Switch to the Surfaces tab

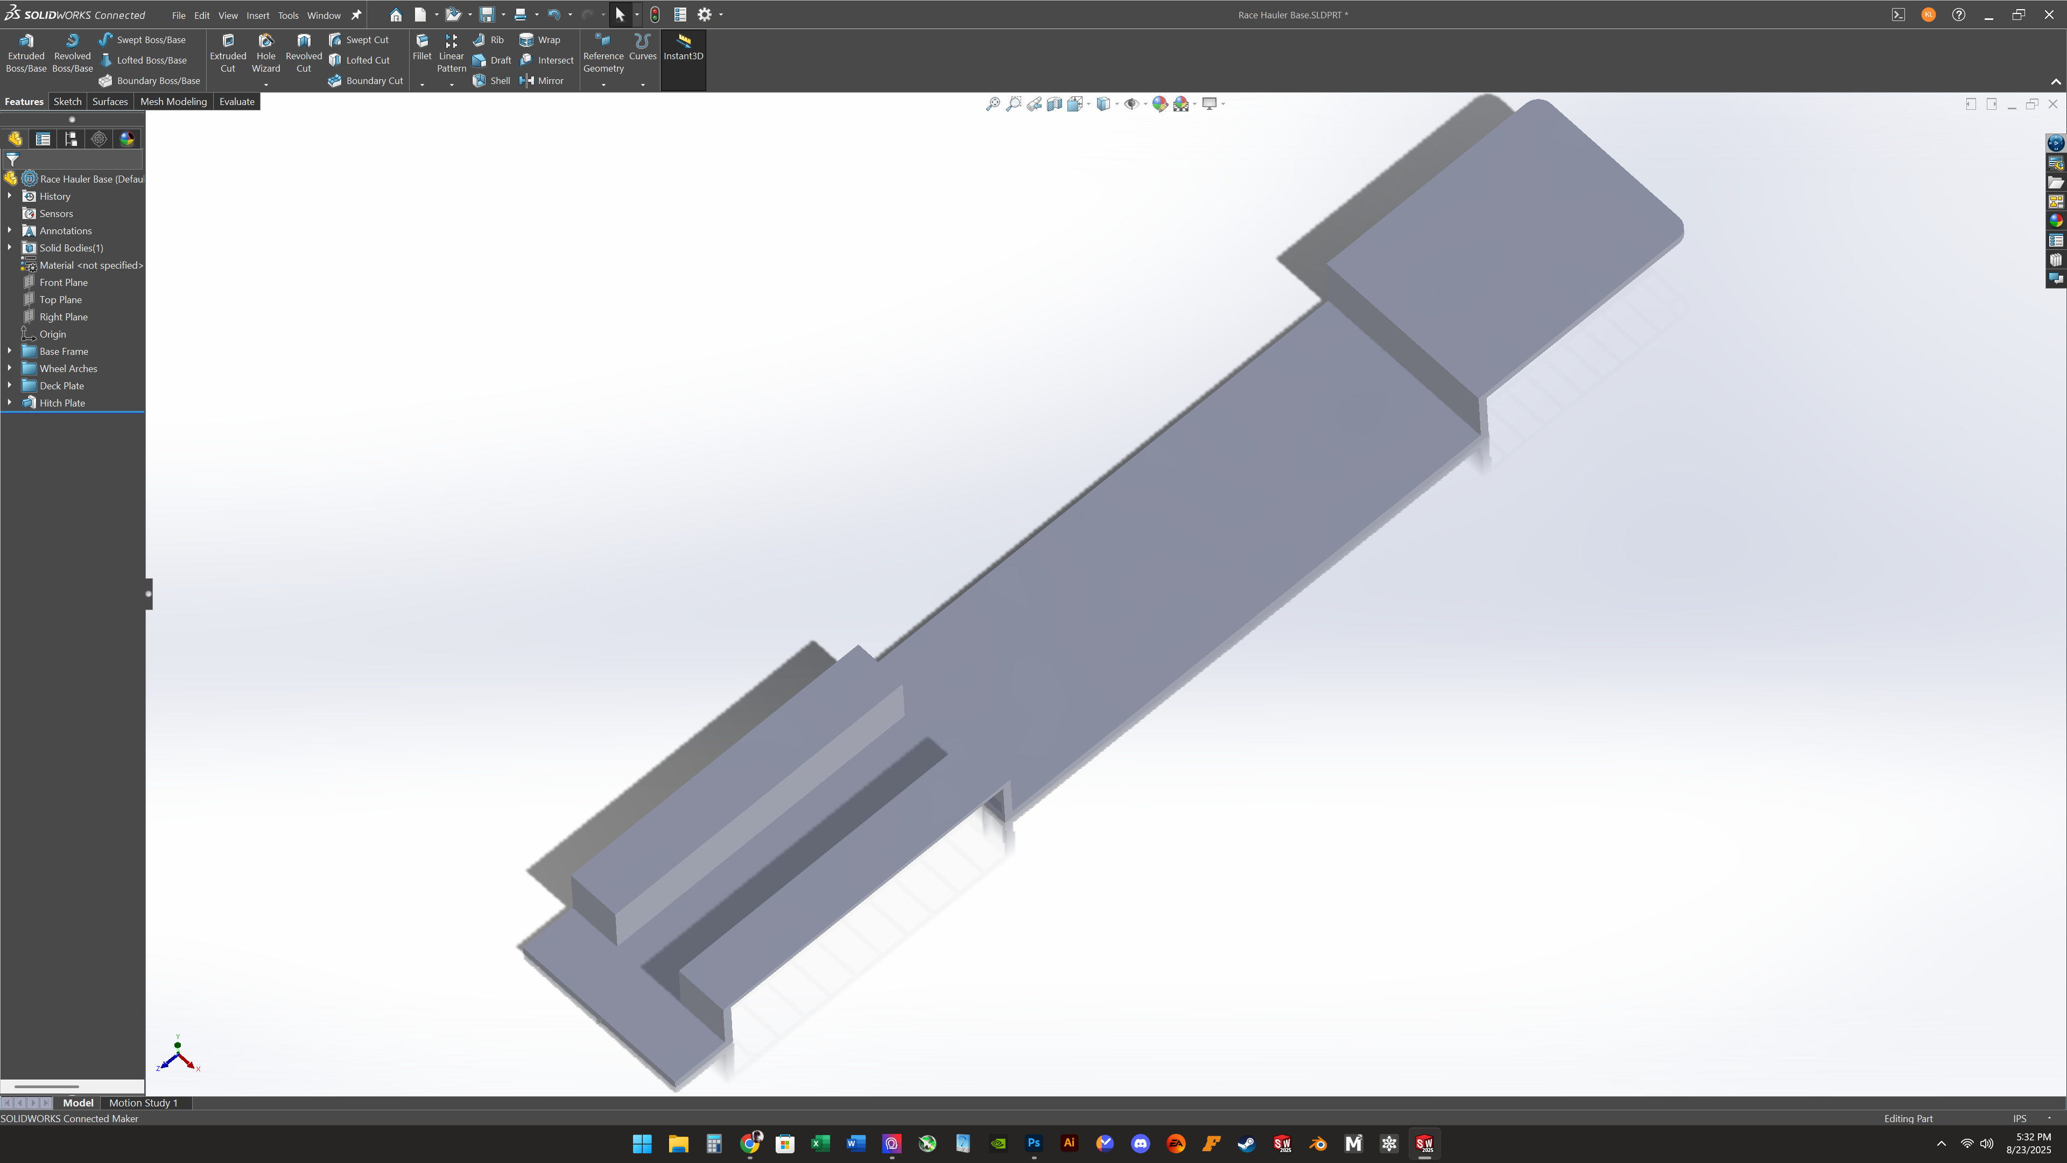coord(110,101)
